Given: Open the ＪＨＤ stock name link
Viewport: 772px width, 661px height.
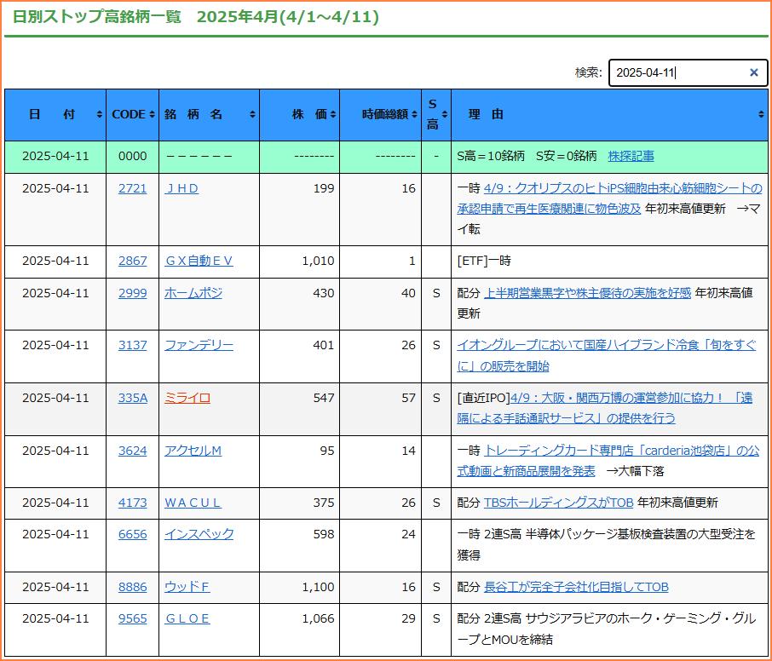Looking at the screenshot, I should pyautogui.click(x=181, y=188).
